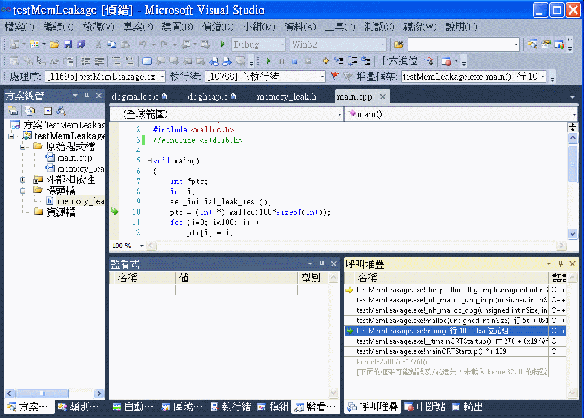Switch to the 中斷點 breakpoints tab

425,407
